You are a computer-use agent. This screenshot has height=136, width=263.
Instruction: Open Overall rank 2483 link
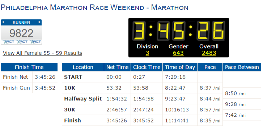tap(209, 53)
